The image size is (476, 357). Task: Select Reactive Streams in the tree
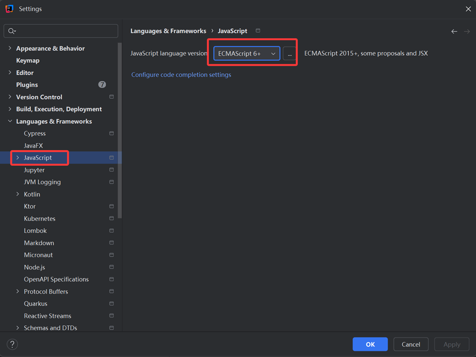click(47, 316)
